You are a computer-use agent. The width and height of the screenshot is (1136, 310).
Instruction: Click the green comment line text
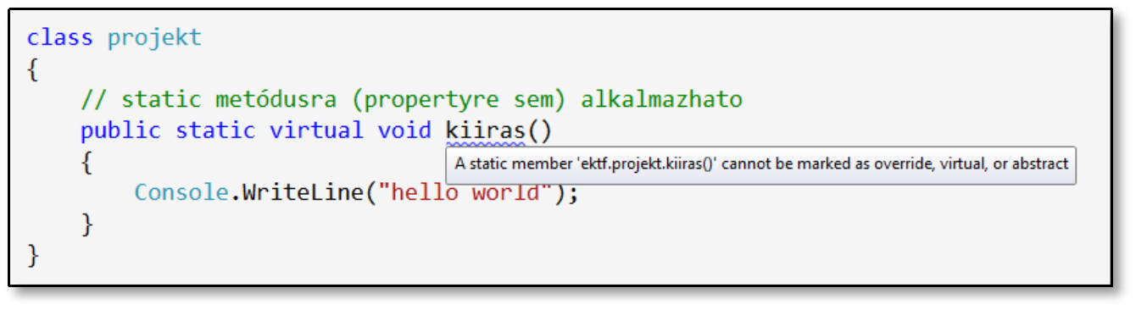[x=411, y=100]
